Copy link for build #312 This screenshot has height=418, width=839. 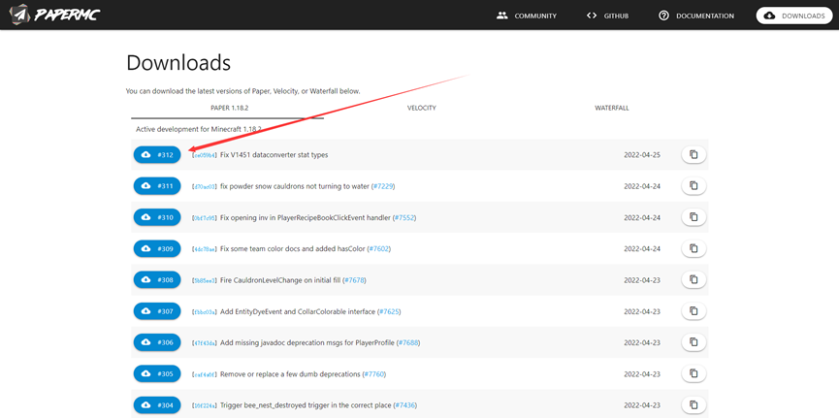pos(694,155)
